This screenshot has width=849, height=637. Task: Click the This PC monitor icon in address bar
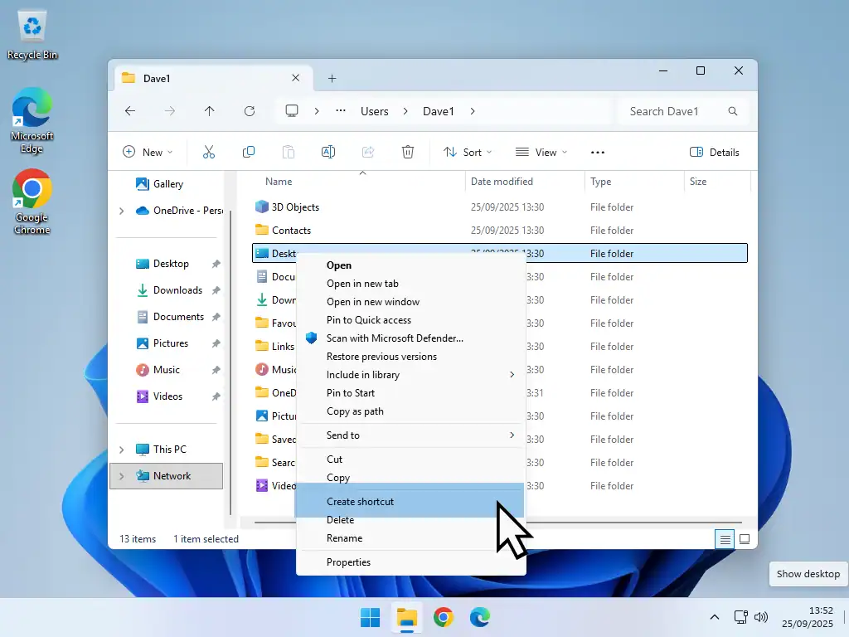point(292,111)
